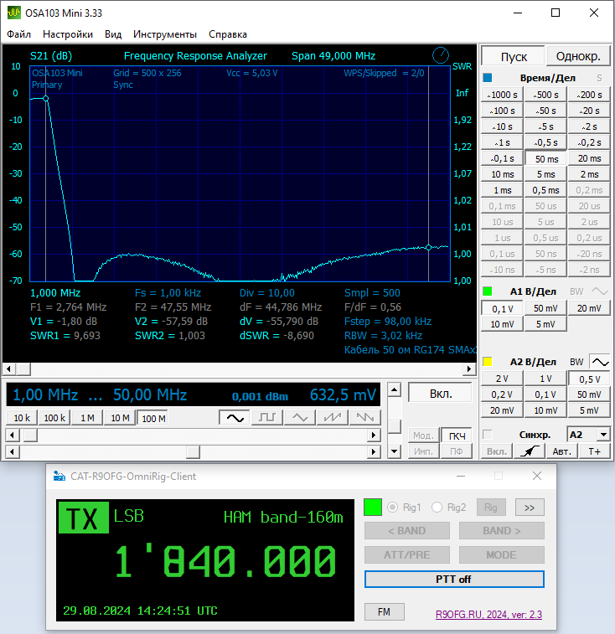Toggle the 100 M frequency range button
The width and height of the screenshot is (615, 634).
[153, 418]
